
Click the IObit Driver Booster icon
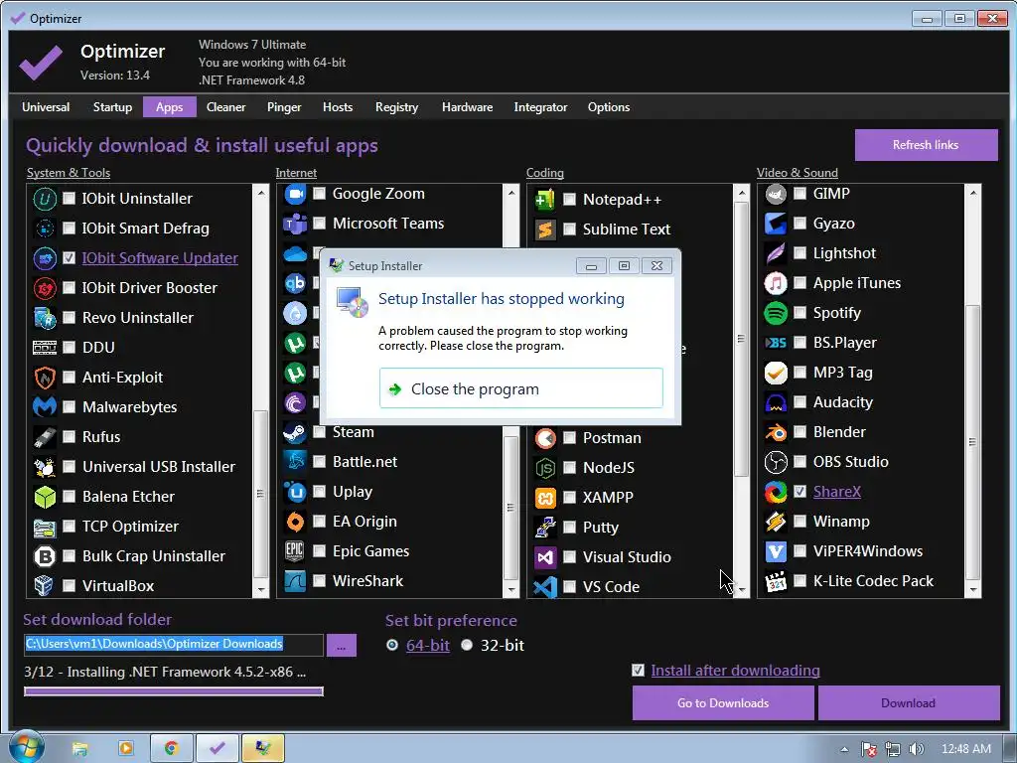(45, 288)
